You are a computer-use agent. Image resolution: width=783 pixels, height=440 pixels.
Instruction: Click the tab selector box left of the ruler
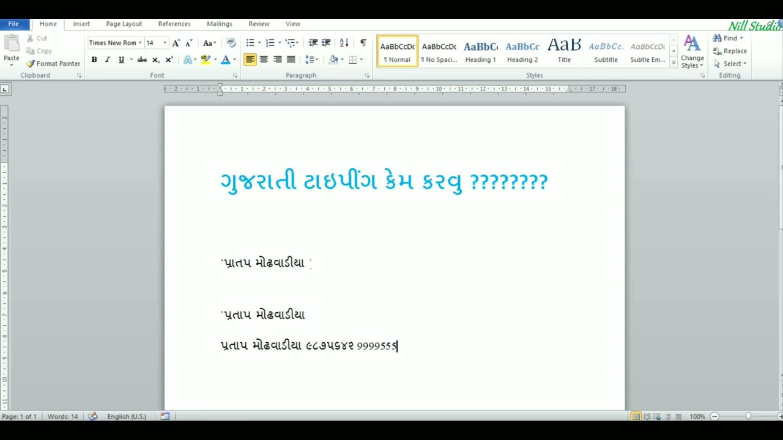click(5, 89)
